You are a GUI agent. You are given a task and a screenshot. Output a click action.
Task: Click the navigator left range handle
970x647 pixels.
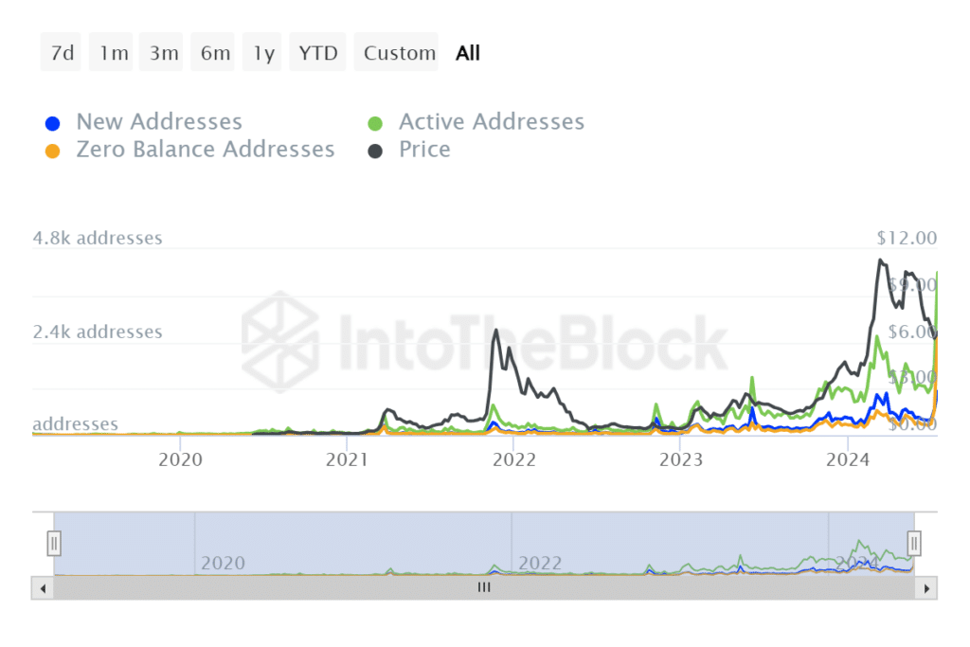[54, 543]
